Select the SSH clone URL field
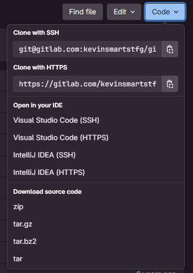The height and width of the screenshot is (273, 193). click(88, 49)
